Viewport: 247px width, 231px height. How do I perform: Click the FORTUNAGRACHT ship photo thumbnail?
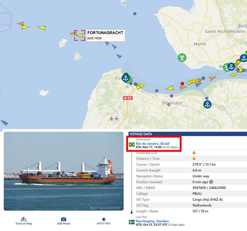(64, 171)
